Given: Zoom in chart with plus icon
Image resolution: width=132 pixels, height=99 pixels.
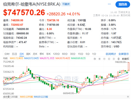Looking at the screenshot, I should tap(100, 59).
